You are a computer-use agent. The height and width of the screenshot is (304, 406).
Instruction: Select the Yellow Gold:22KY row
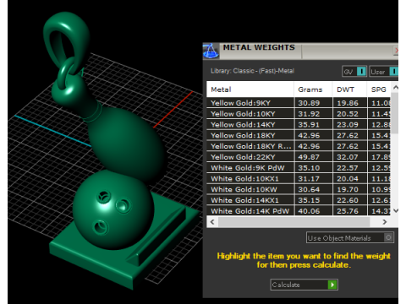299,157
